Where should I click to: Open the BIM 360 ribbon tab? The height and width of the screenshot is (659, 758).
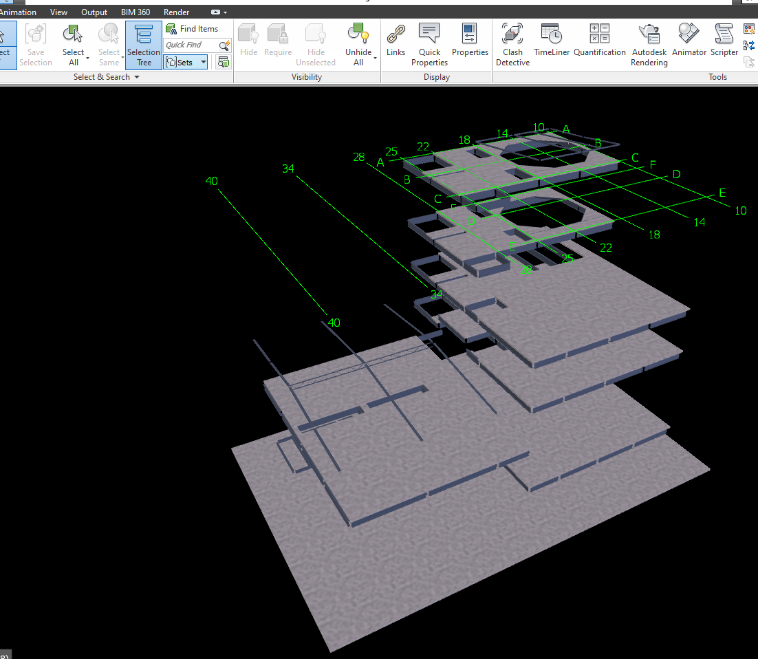[x=136, y=12]
